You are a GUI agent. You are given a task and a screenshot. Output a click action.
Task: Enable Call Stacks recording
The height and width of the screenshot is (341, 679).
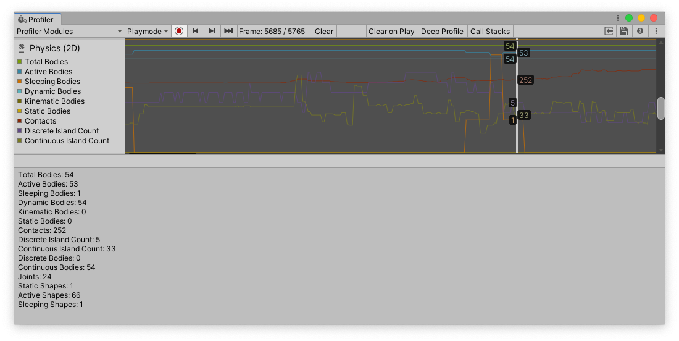490,31
